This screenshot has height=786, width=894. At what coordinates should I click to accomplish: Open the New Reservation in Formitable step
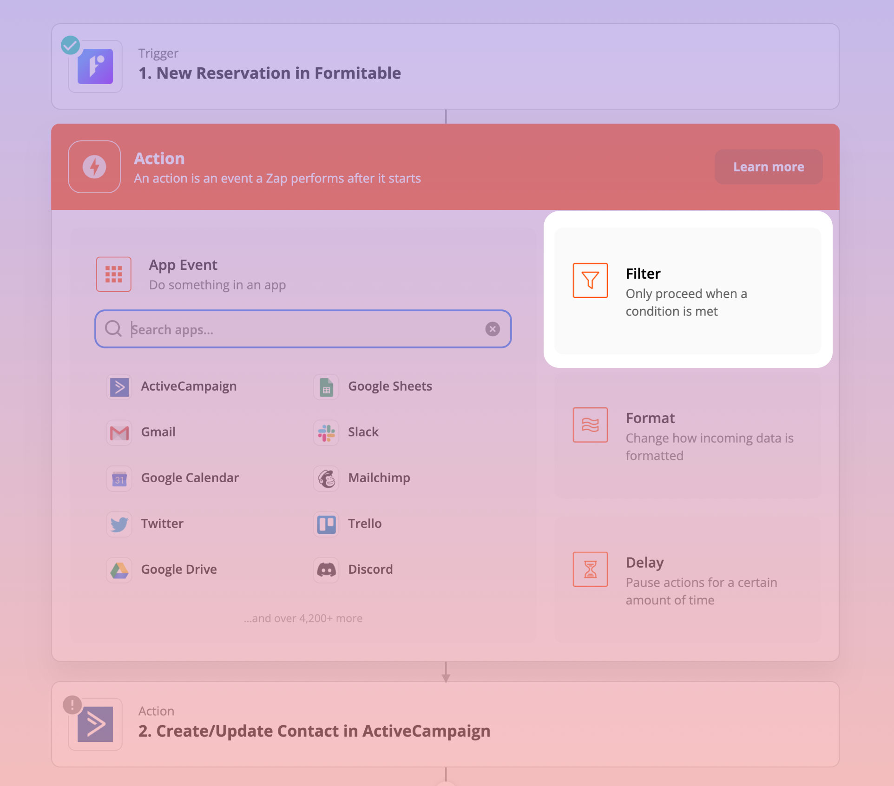point(445,66)
